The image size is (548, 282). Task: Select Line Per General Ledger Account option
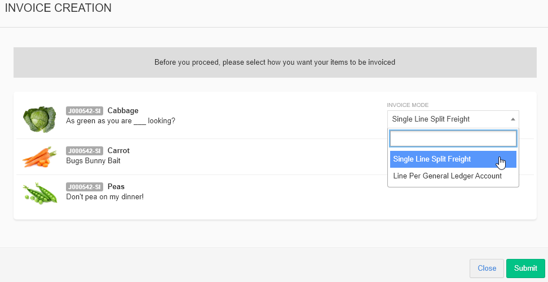tap(447, 176)
